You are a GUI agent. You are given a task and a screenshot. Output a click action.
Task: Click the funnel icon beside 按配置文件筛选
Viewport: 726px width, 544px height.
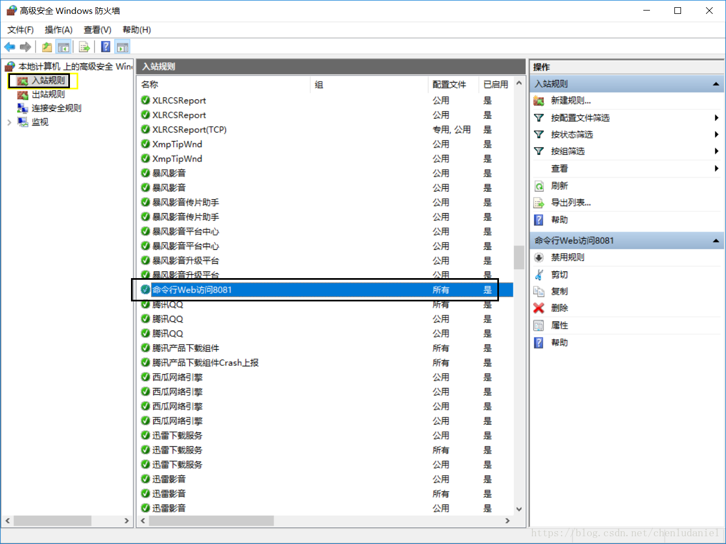(x=538, y=118)
